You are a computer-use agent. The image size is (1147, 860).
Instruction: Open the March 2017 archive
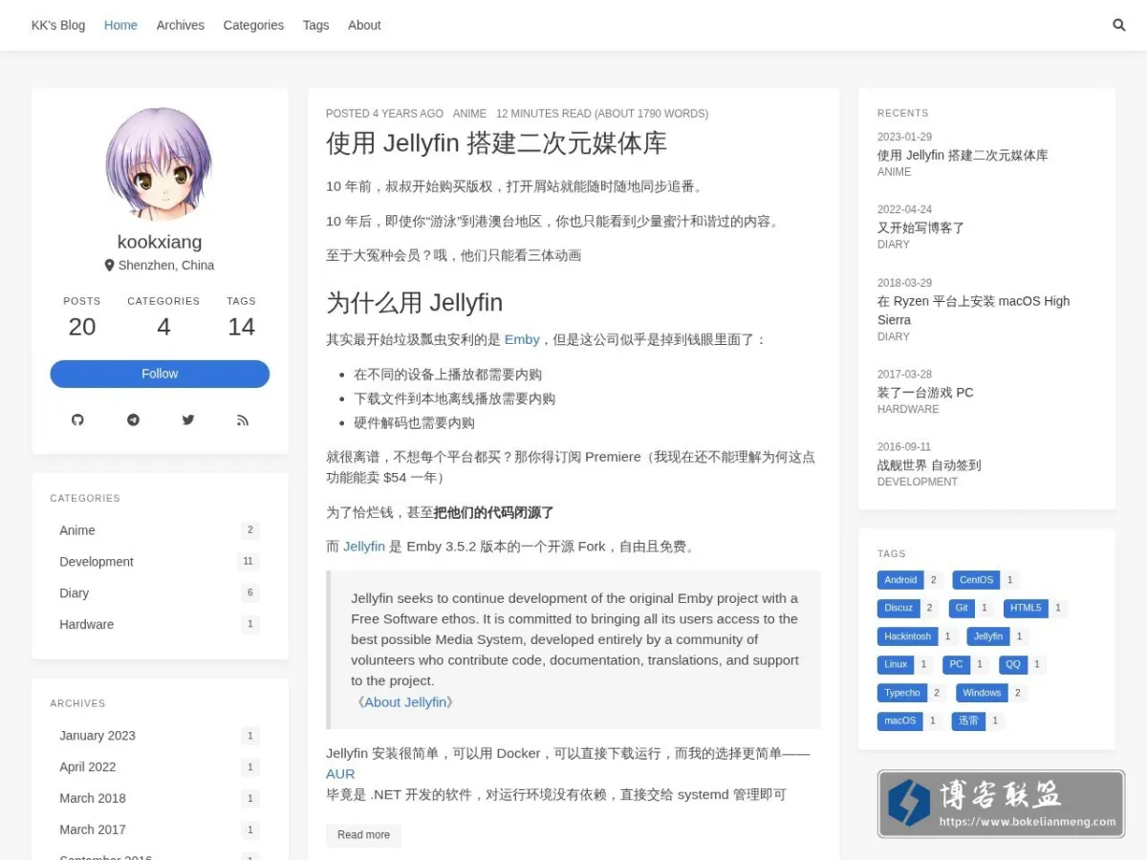(x=160, y=829)
